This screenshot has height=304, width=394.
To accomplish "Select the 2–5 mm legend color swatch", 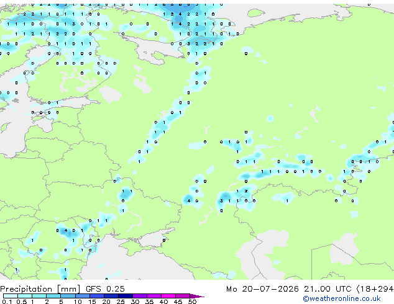I will (53, 296).
